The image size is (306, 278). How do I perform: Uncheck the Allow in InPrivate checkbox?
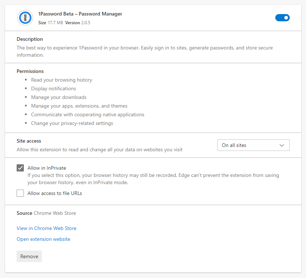point(20,168)
